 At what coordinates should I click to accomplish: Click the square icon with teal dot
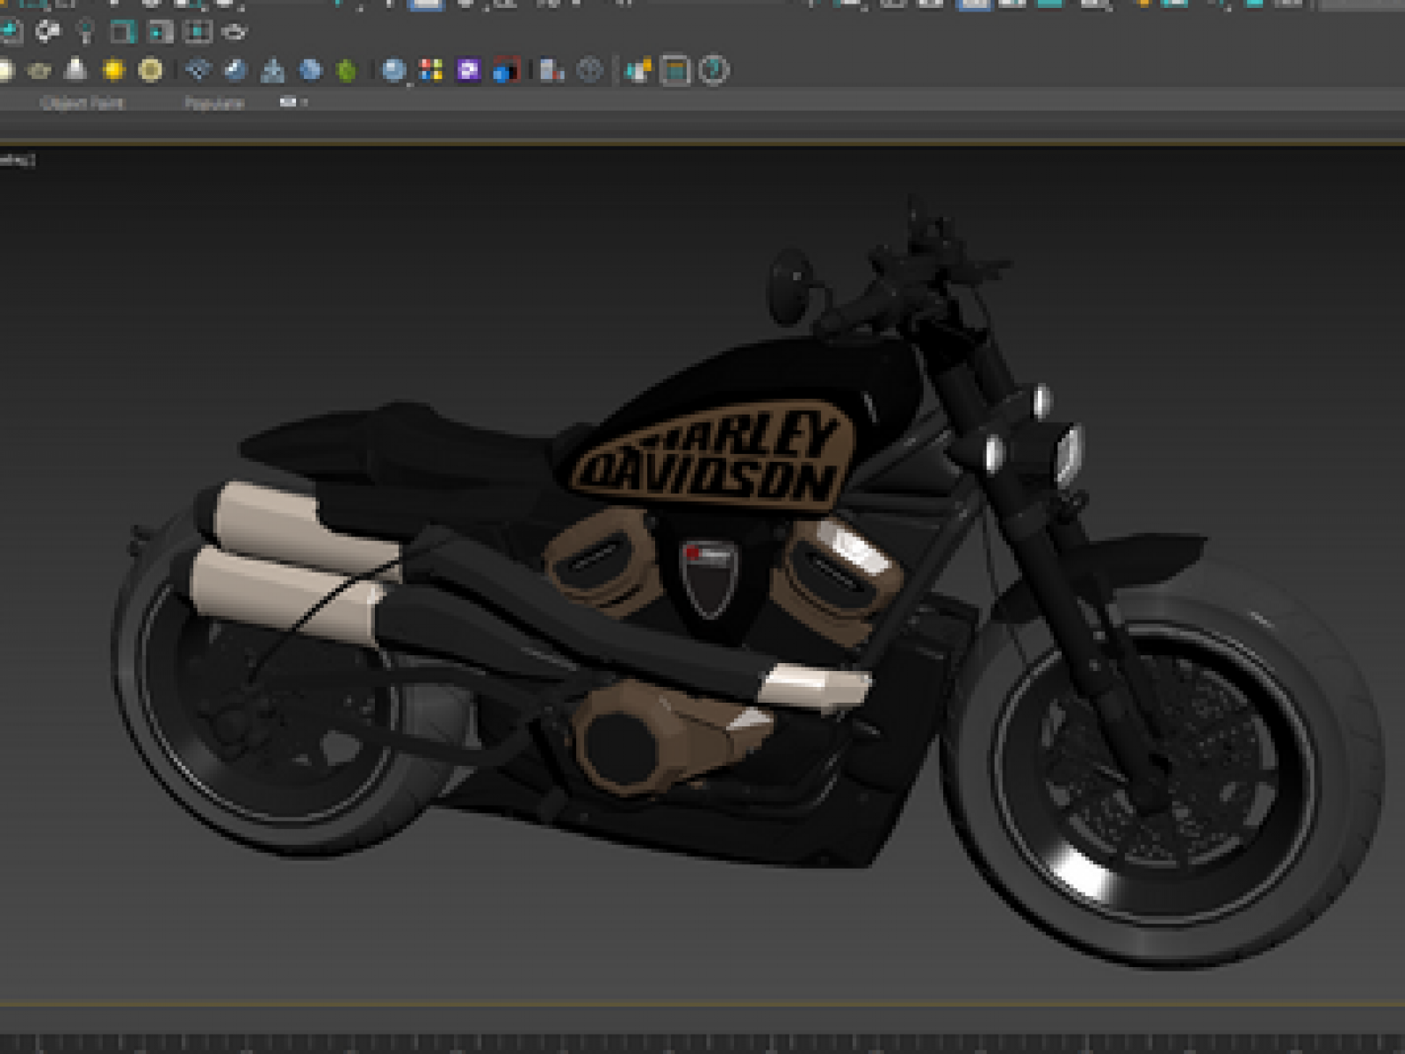pos(160,32)
